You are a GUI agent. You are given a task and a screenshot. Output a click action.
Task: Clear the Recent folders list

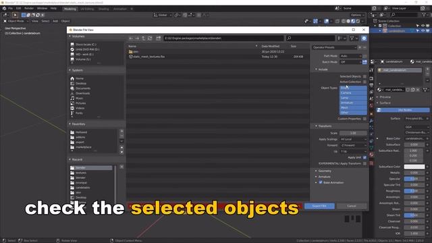[122, 167]
